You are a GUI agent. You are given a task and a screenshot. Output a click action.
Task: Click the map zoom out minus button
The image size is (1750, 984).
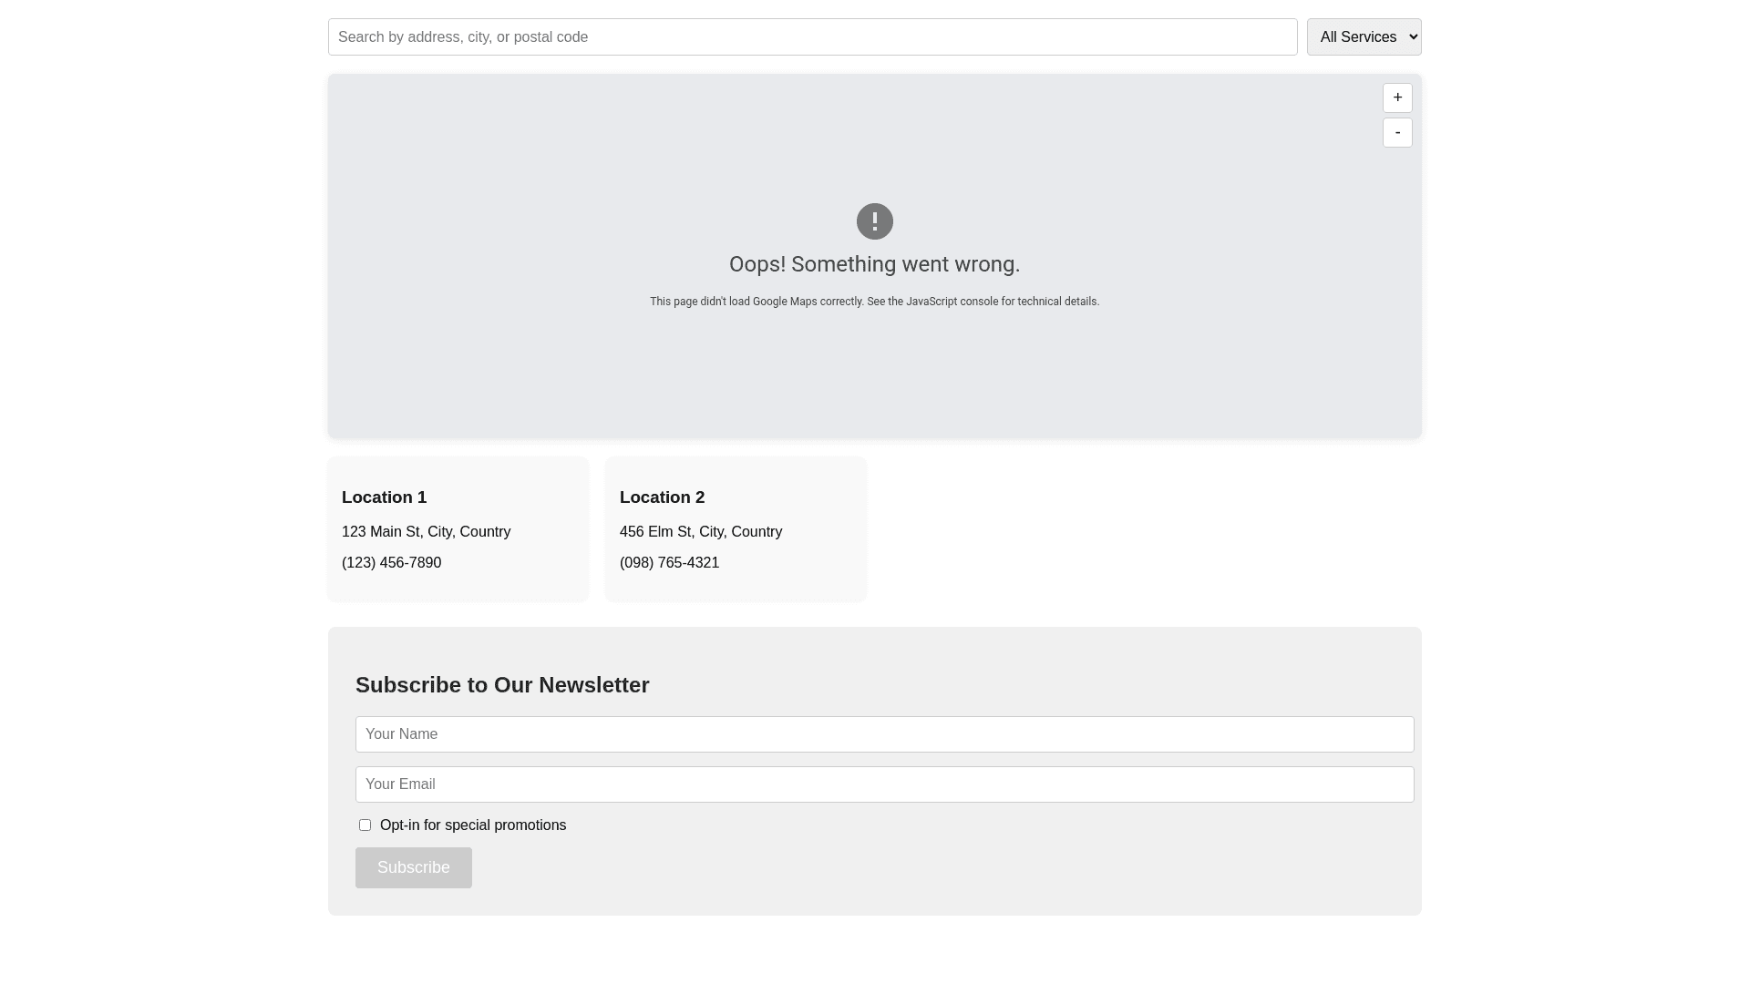coord(1397,133)
